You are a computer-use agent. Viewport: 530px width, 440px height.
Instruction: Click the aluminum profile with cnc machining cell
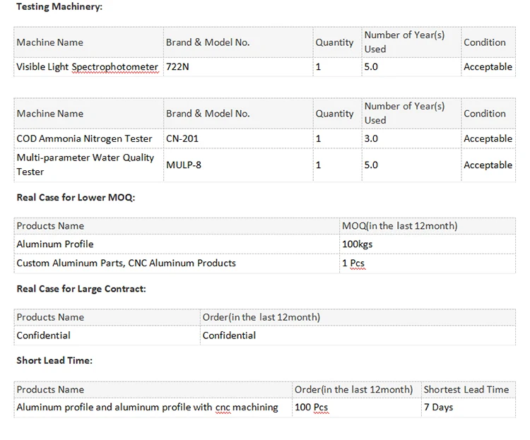(x=147, y=408)
